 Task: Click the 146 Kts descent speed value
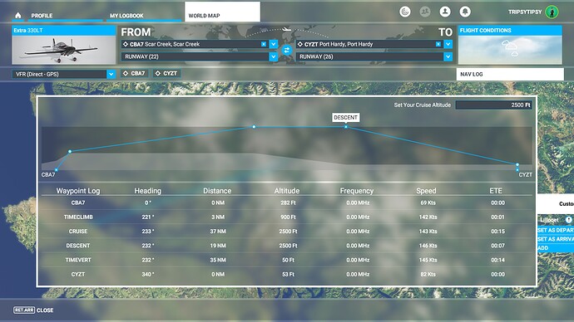(x=428, y=246)
